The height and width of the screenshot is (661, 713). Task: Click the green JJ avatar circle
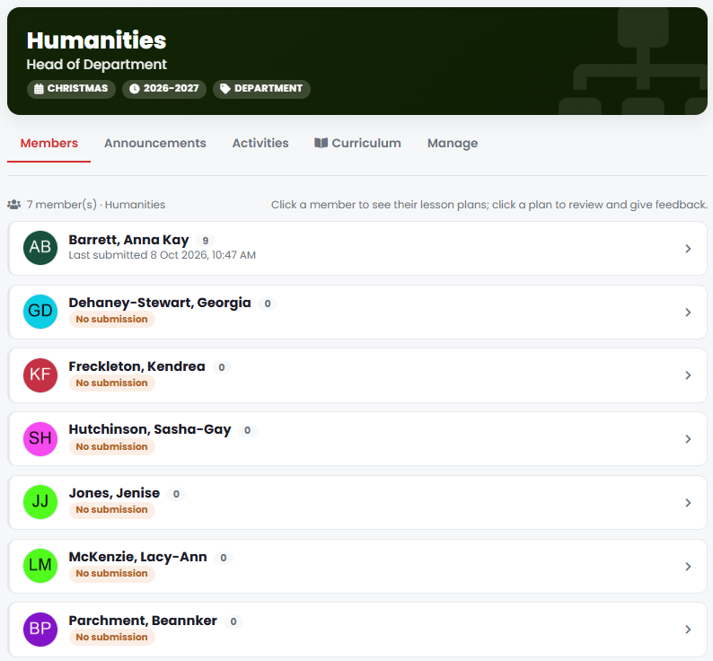pyautogui.click(x=40, y=502)
